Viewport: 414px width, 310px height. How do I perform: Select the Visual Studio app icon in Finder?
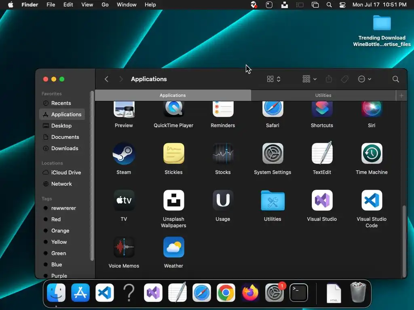coord(322,200)
